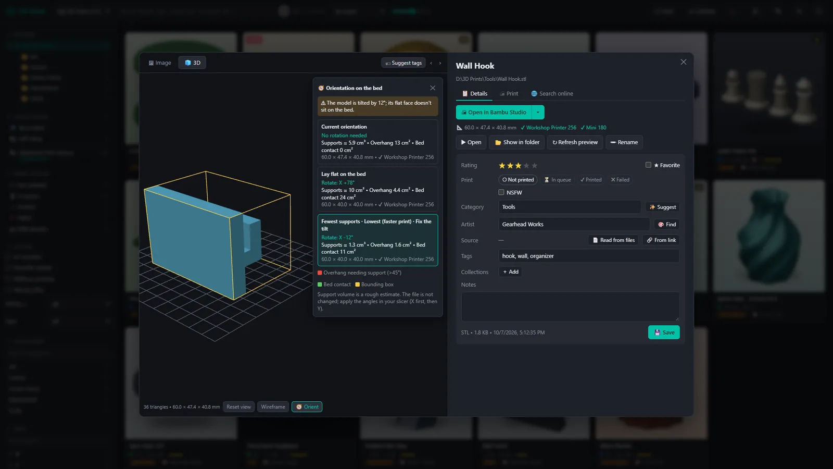Click the Search online link

552,94
